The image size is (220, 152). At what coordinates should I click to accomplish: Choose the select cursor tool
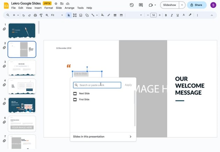pos(68,15)
